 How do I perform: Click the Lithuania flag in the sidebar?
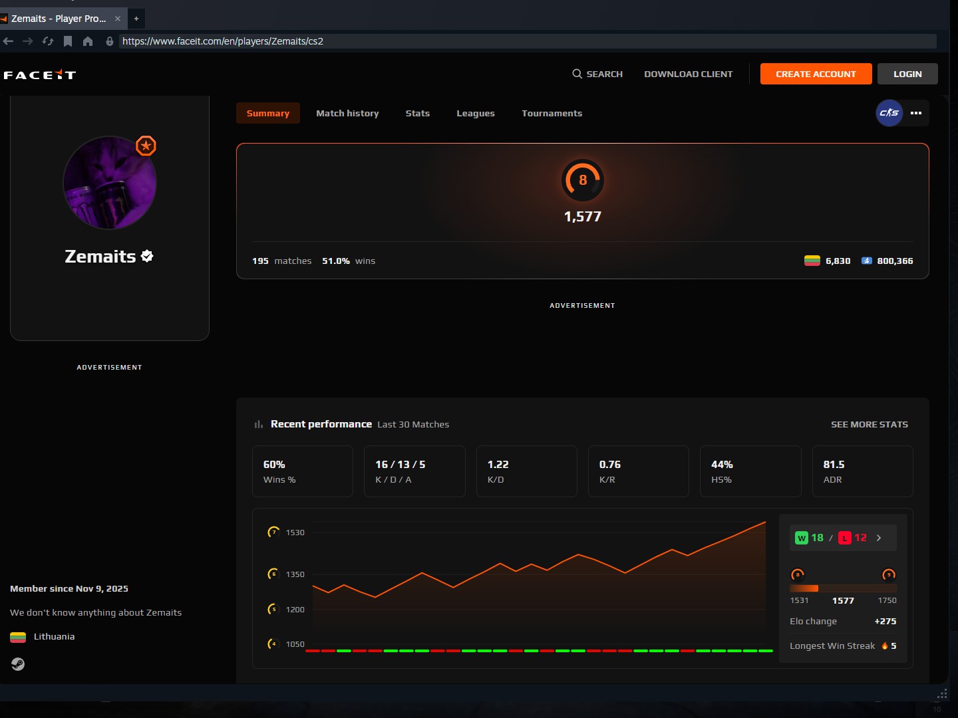(x=18, y=637)
